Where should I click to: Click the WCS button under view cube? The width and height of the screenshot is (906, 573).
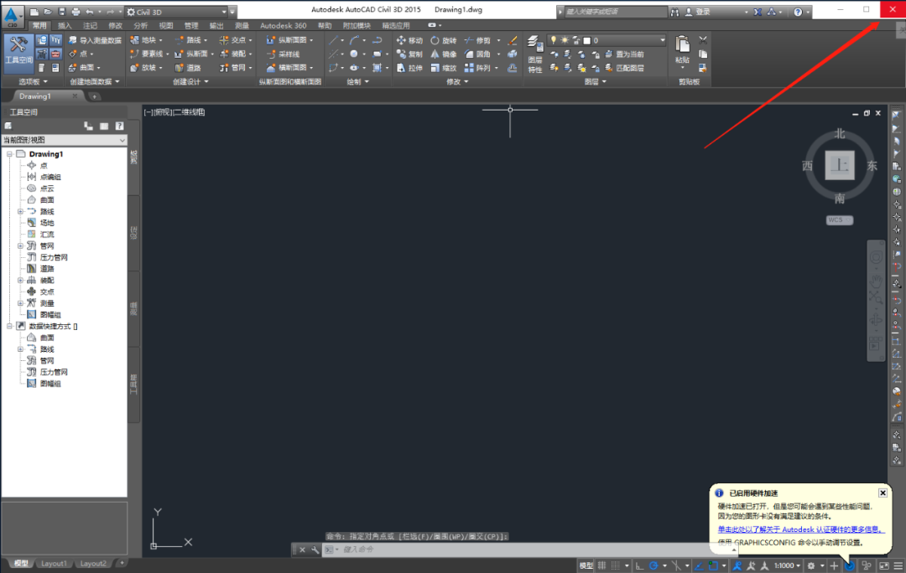click(x=839, y=219)
